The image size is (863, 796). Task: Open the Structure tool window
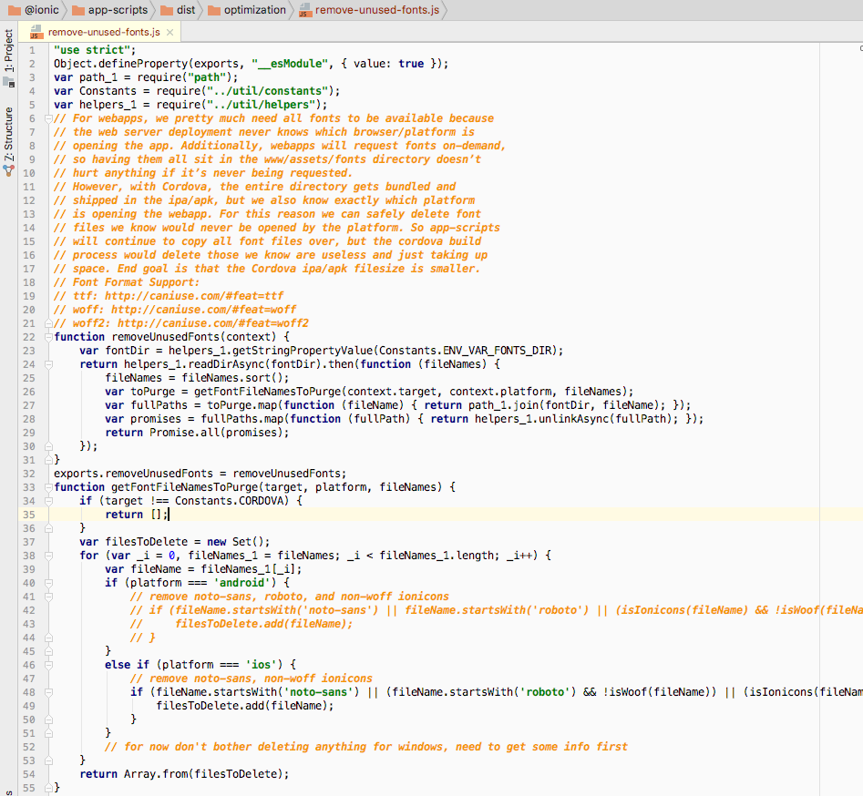[x=8, y=141]
